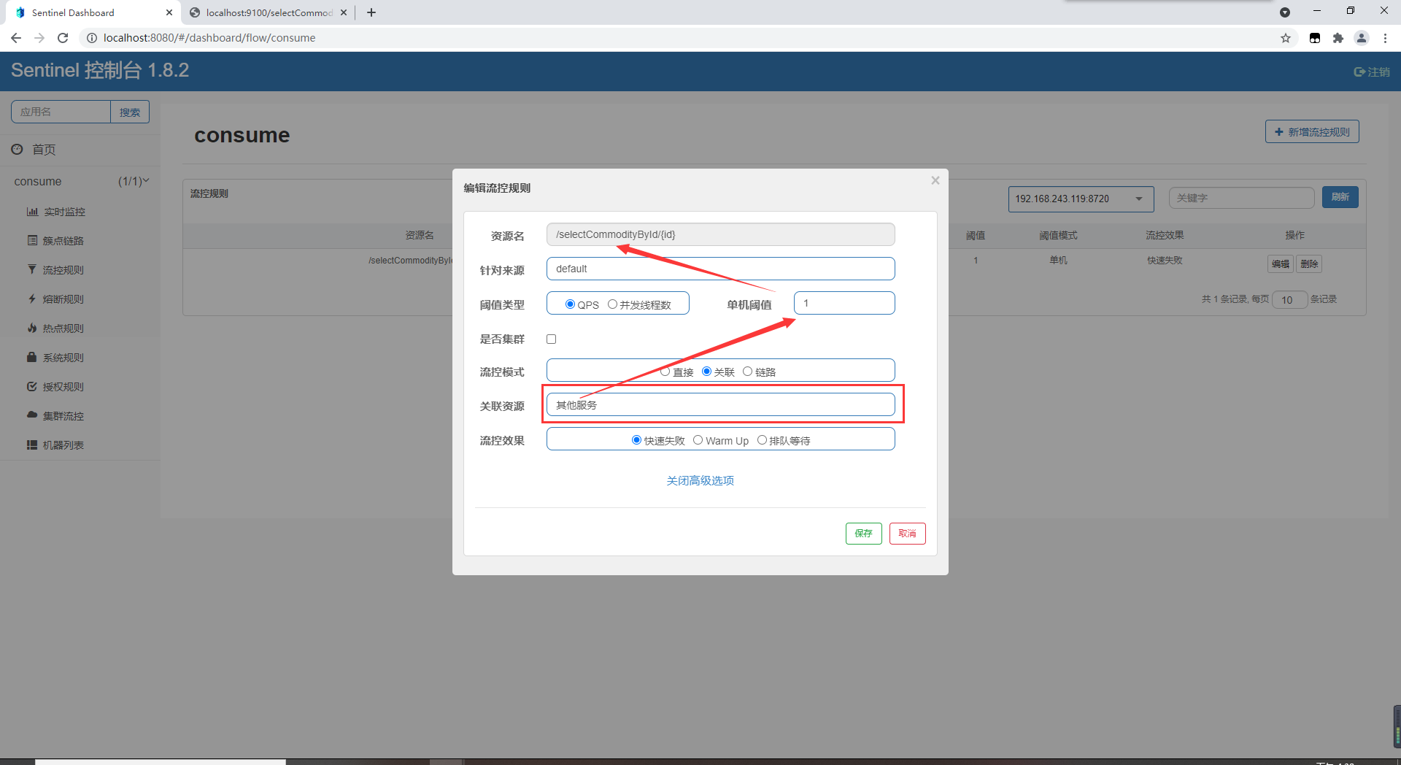Click 资源名 column header in table
The height and width of the screenshot is (765, 1401).
420,235
